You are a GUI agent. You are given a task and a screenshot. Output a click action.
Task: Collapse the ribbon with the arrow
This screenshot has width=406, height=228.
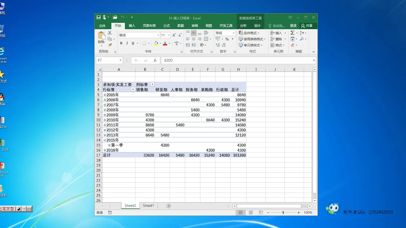[x=314, y=52]
